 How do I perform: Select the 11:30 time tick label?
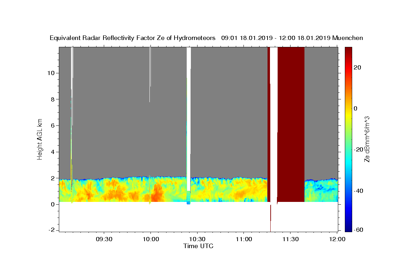[x=290, y=239]
